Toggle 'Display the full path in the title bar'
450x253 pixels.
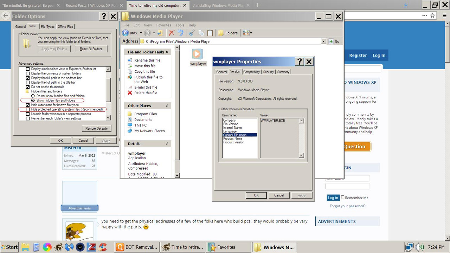28,82
